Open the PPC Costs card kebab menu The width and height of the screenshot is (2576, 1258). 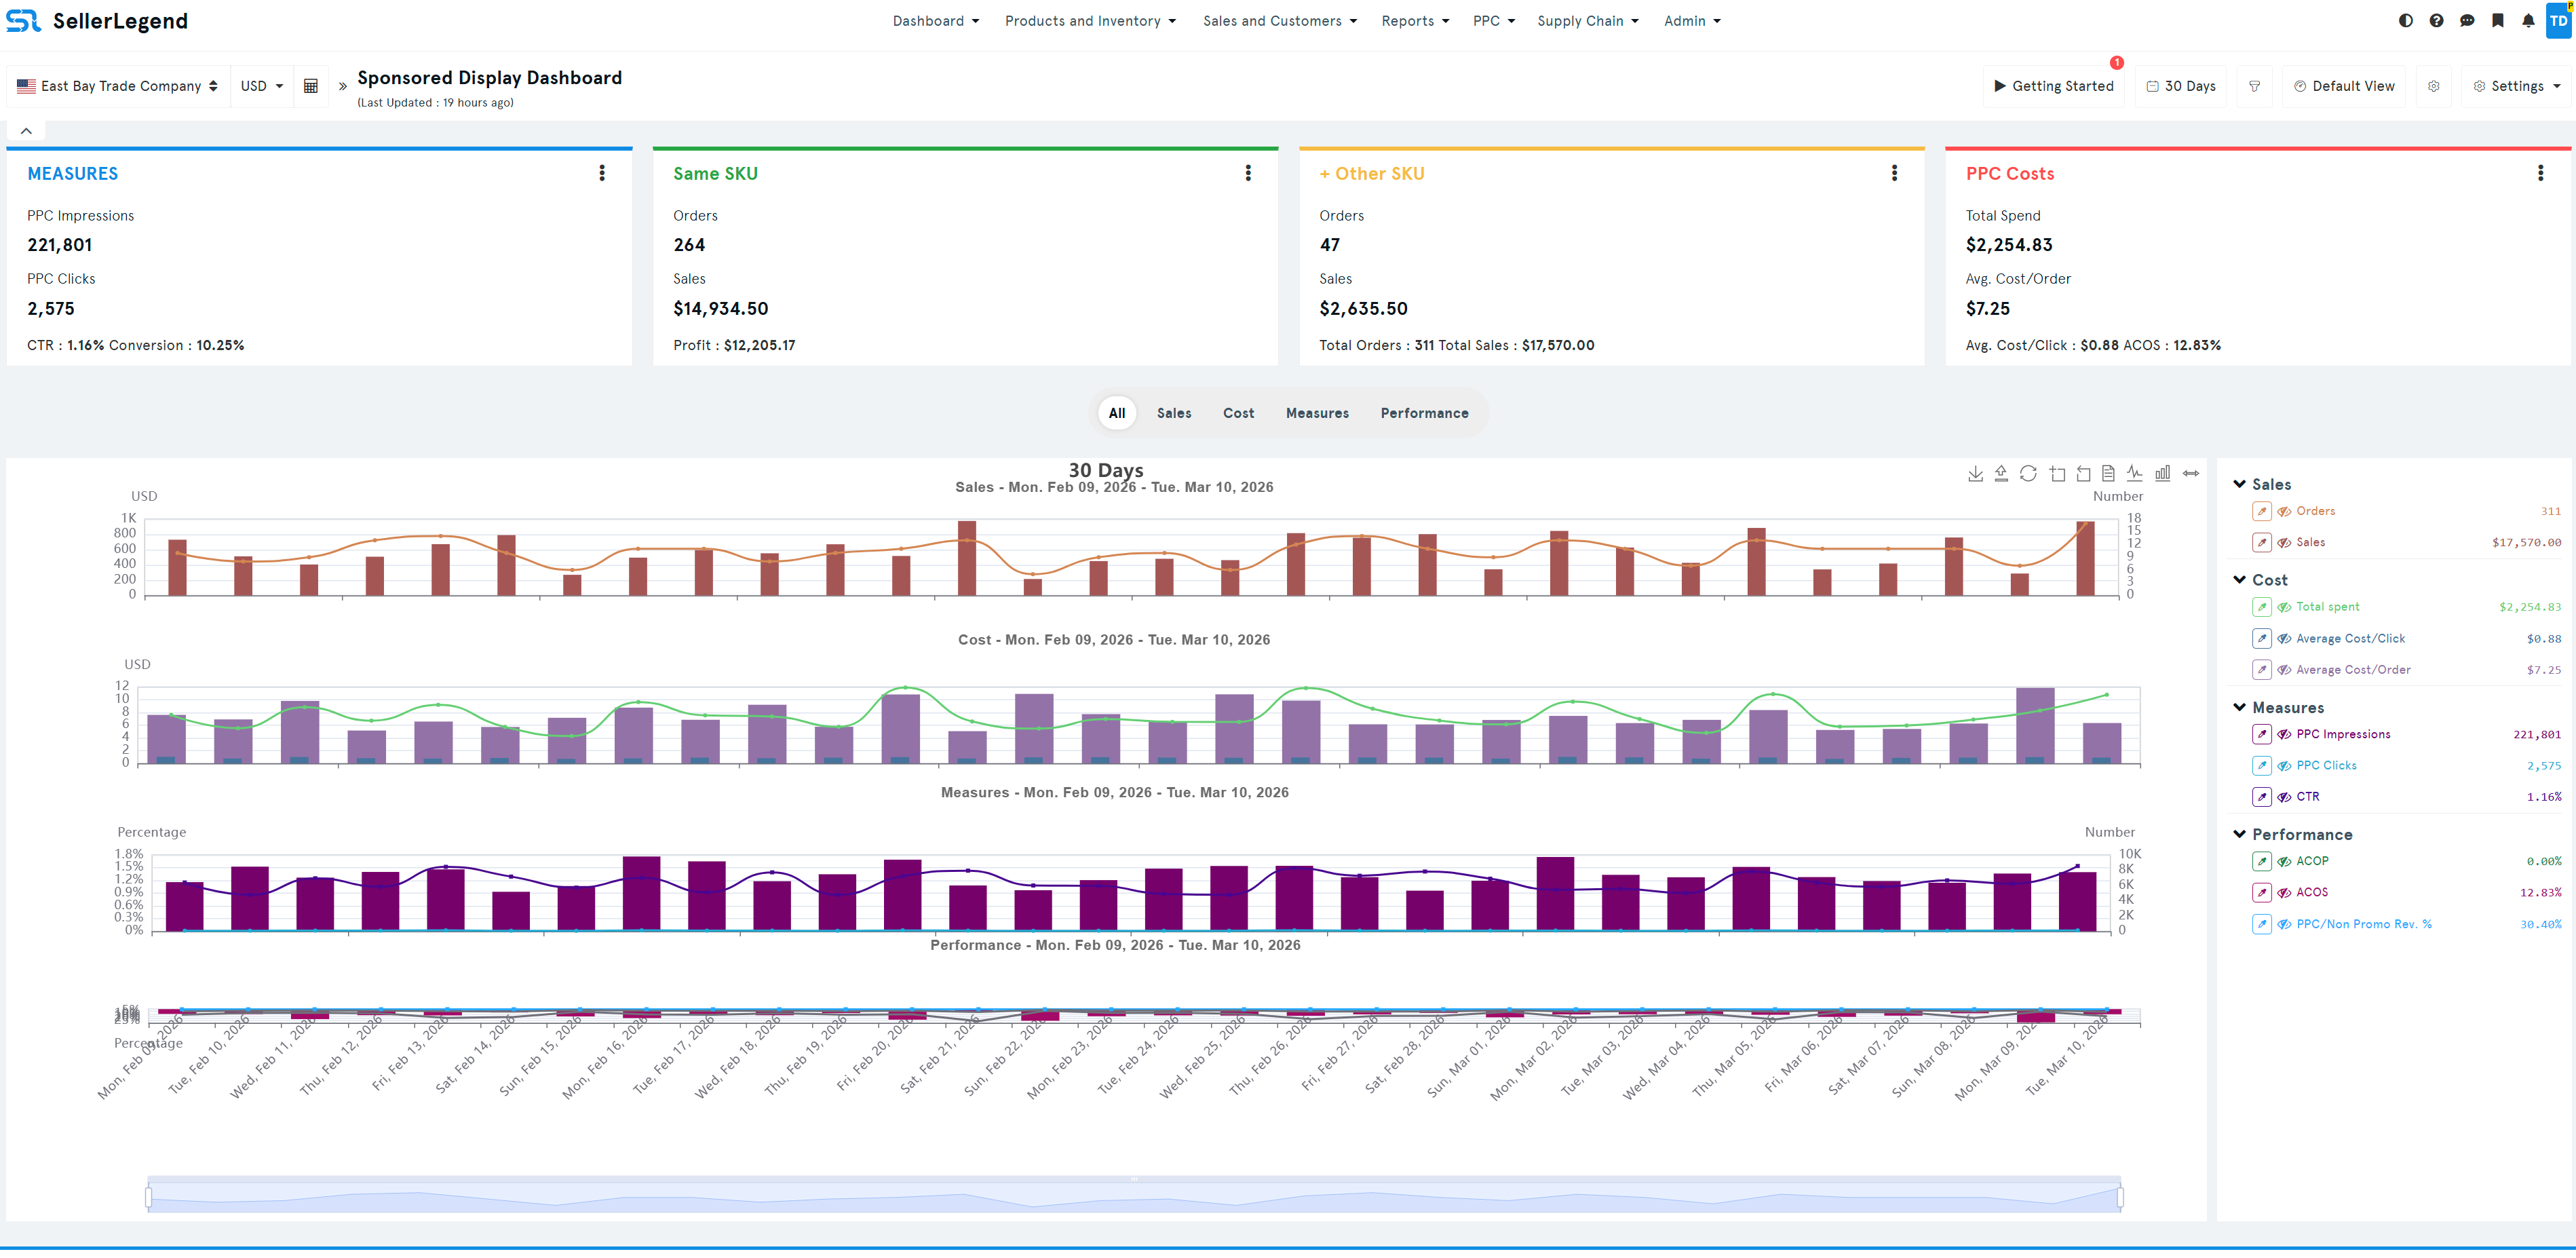(x=2540, y=172)
